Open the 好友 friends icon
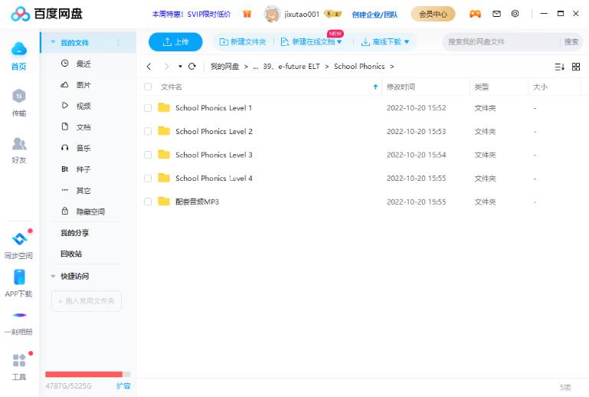Screen dimensions: 589x397 [19, 149]
